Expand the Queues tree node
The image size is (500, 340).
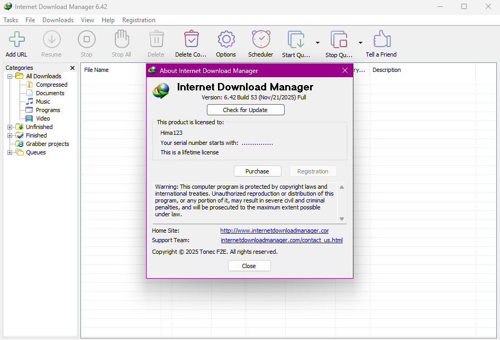[x=10, y=152]
